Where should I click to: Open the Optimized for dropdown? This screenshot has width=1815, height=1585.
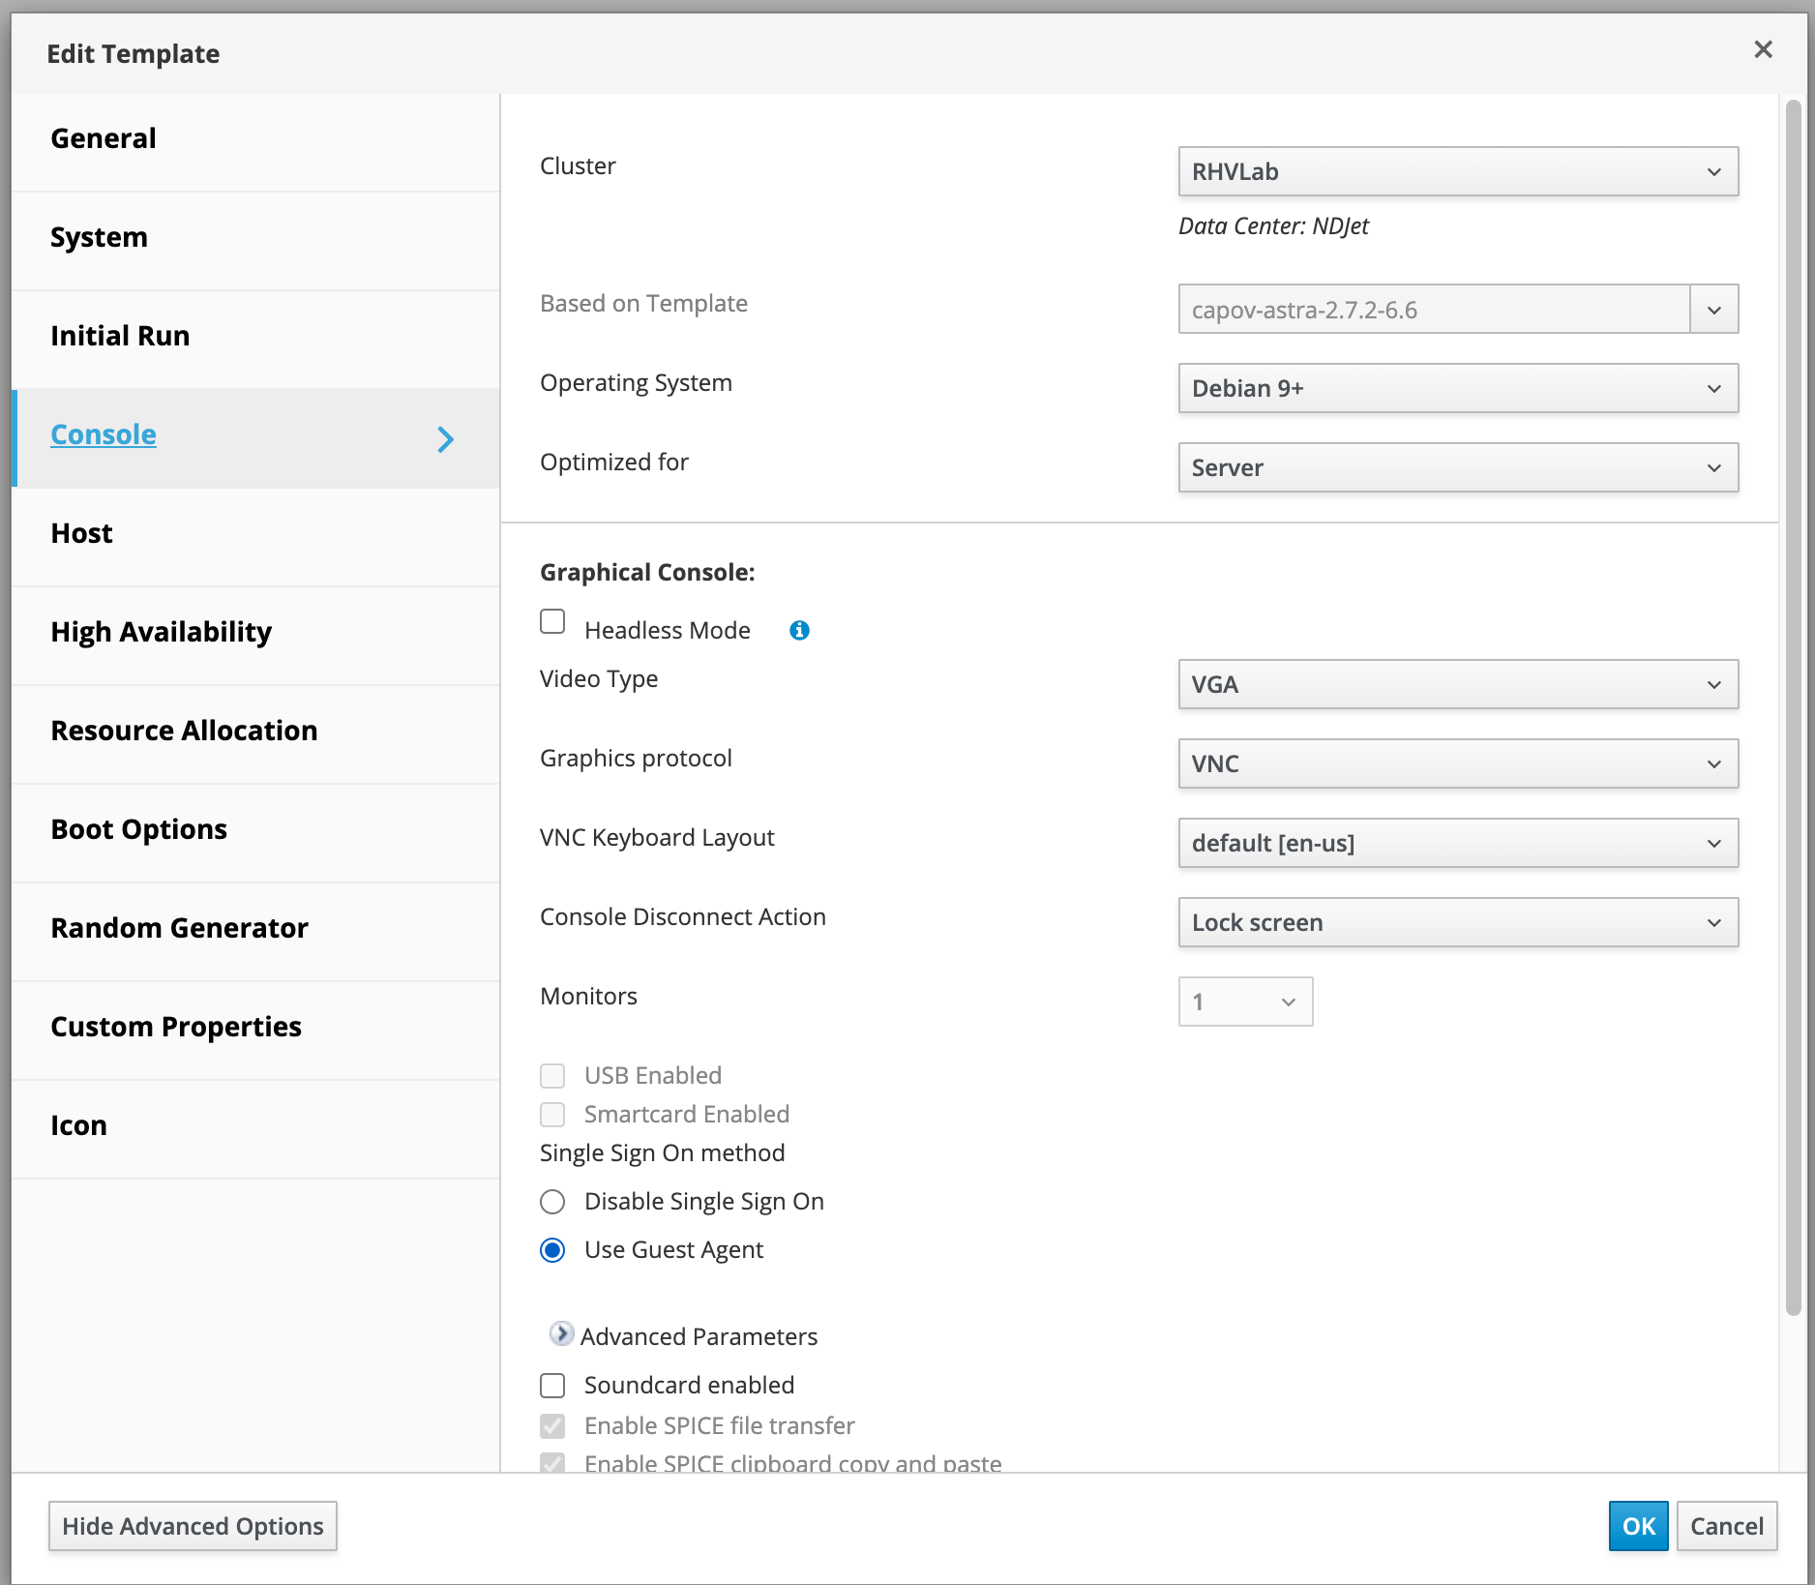[1457, 468]
